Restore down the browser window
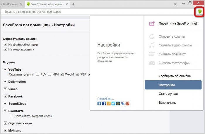This screenshot has height=134, width=205. point(190,3)
